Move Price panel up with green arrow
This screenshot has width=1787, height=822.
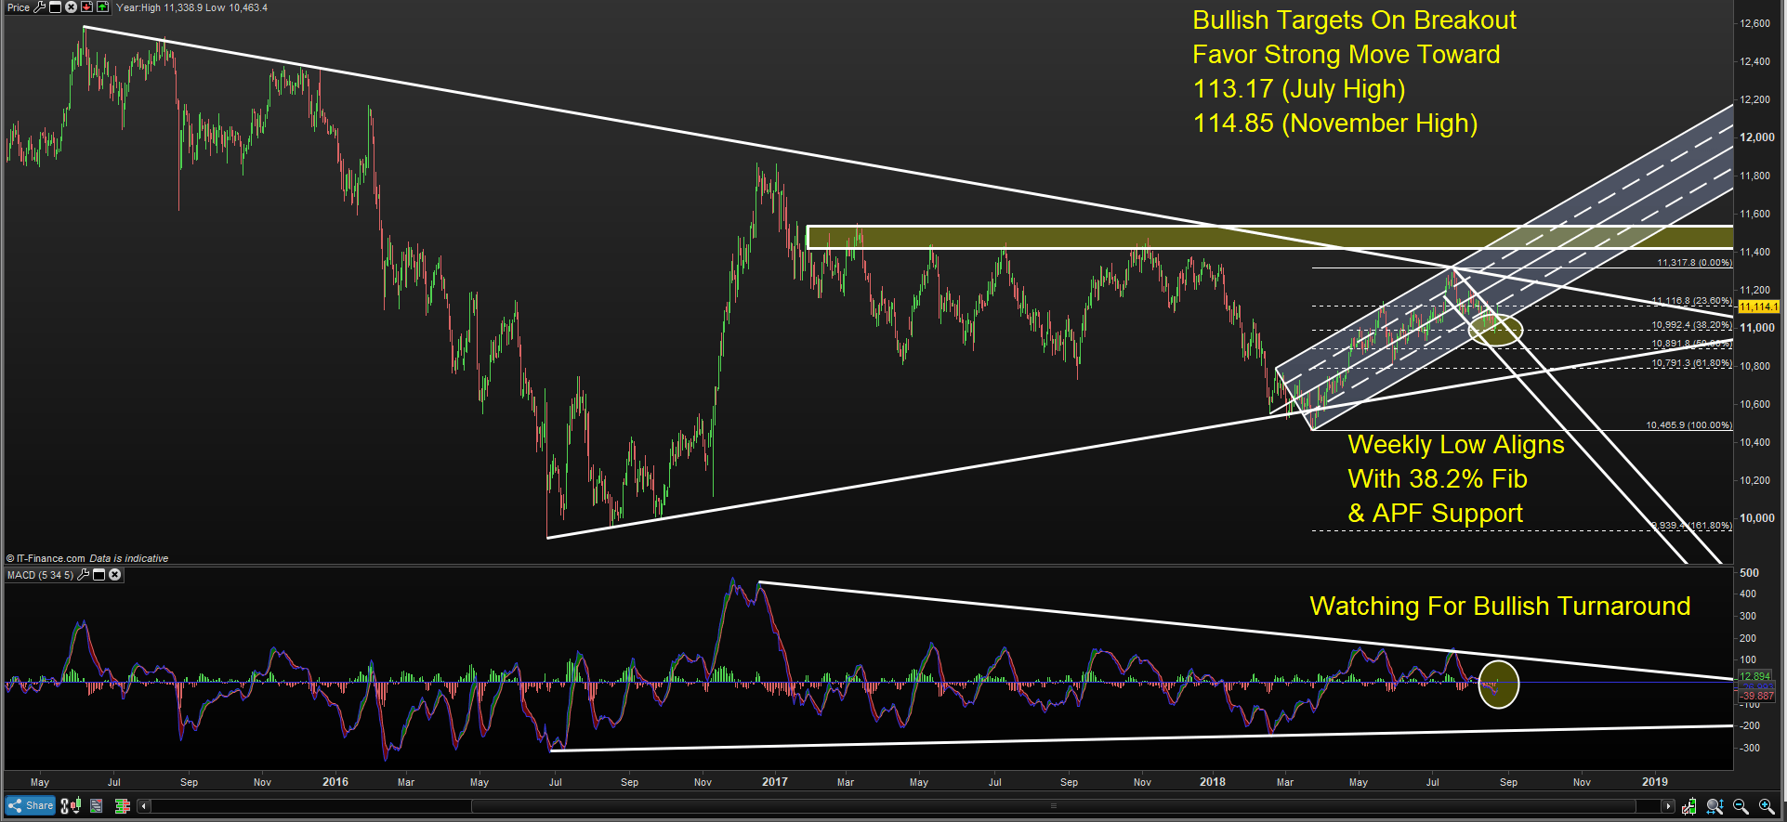point(102,7)
